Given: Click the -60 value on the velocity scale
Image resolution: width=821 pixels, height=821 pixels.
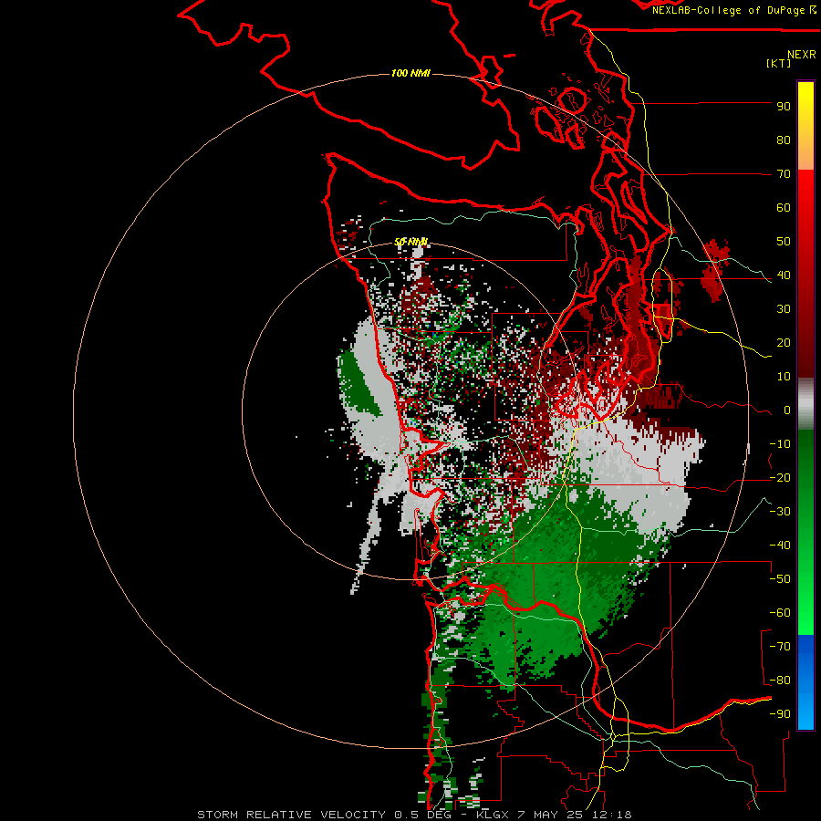Looking at the screenshot, I should tap(780, 613).
